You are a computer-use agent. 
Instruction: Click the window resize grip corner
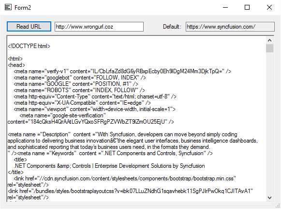[x=278, y=205]
